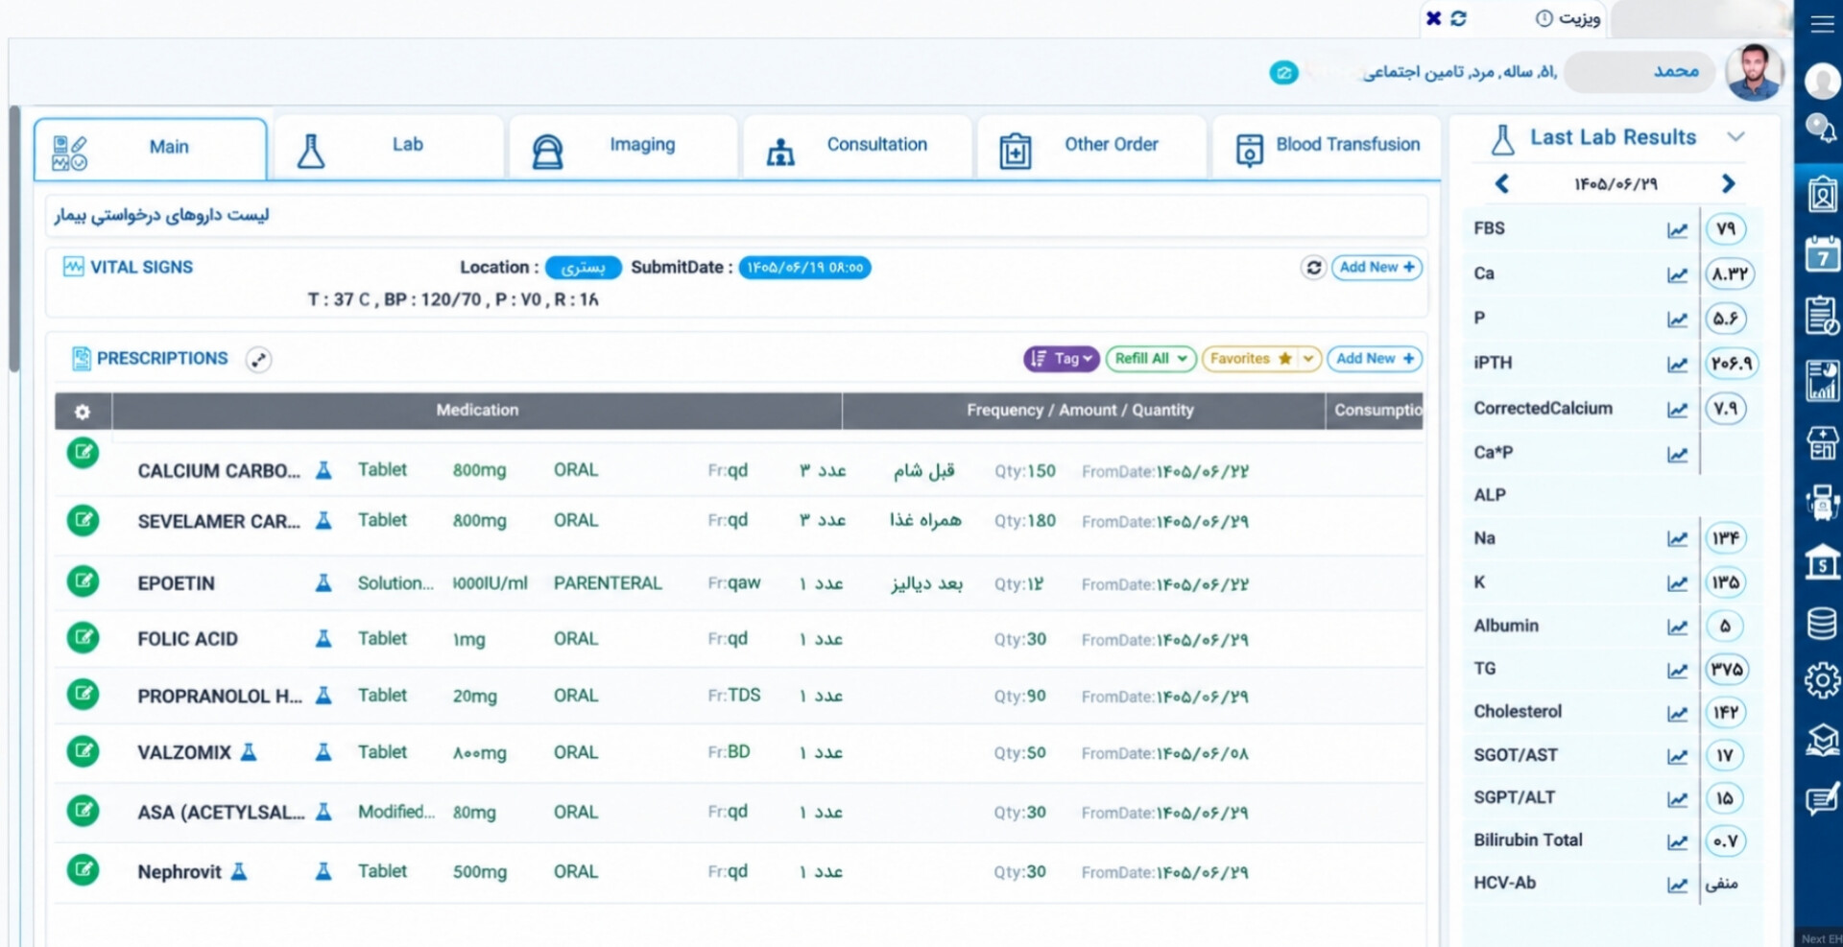
Task: Open the Albumin trend chart icon
Action: click(x=1677, y=627)
